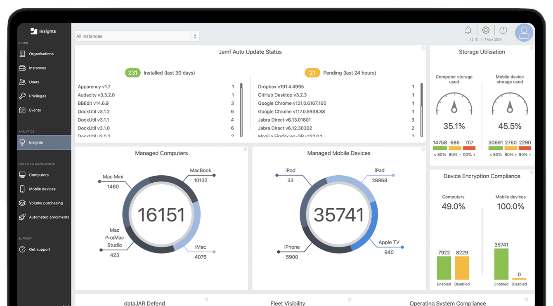This screenshot has height=306, width=553.
Task: Click the Events calendar icon
Action: 22,110
